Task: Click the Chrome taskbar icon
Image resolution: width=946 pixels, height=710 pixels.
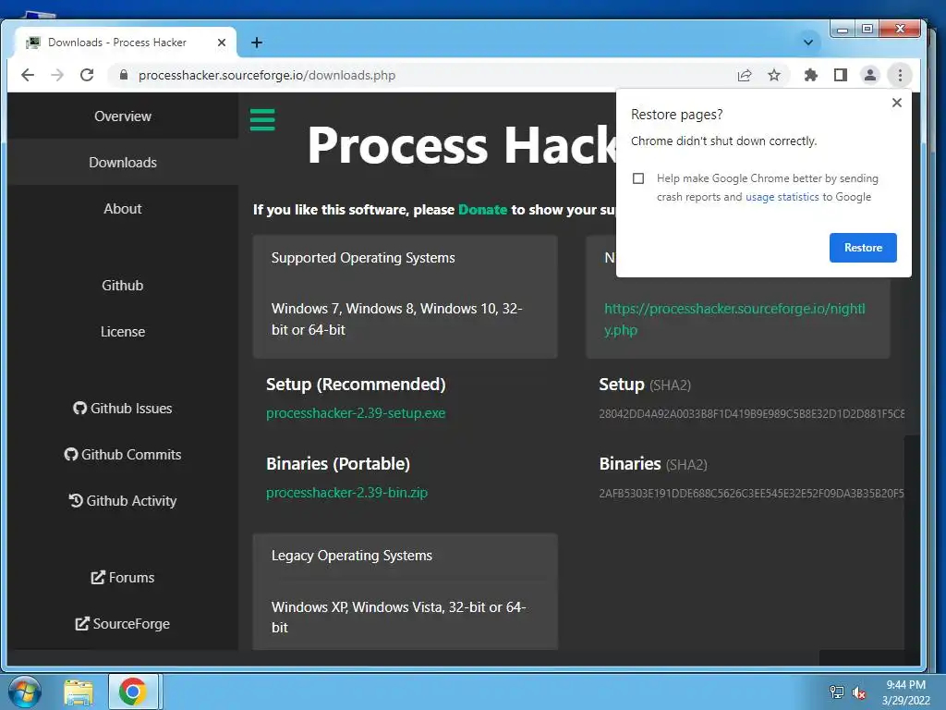Action: tap(133, 692)
